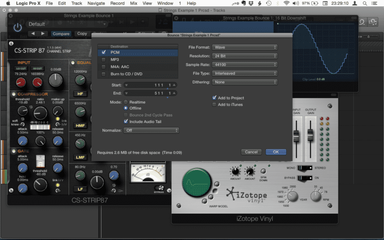384x240 pixels.
Task: Go to next preset in CS-Strip window
Action: (43, 33)
